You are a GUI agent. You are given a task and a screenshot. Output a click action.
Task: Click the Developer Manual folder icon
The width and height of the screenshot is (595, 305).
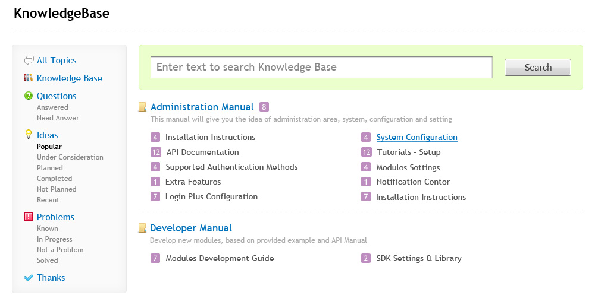coord(143,228)
